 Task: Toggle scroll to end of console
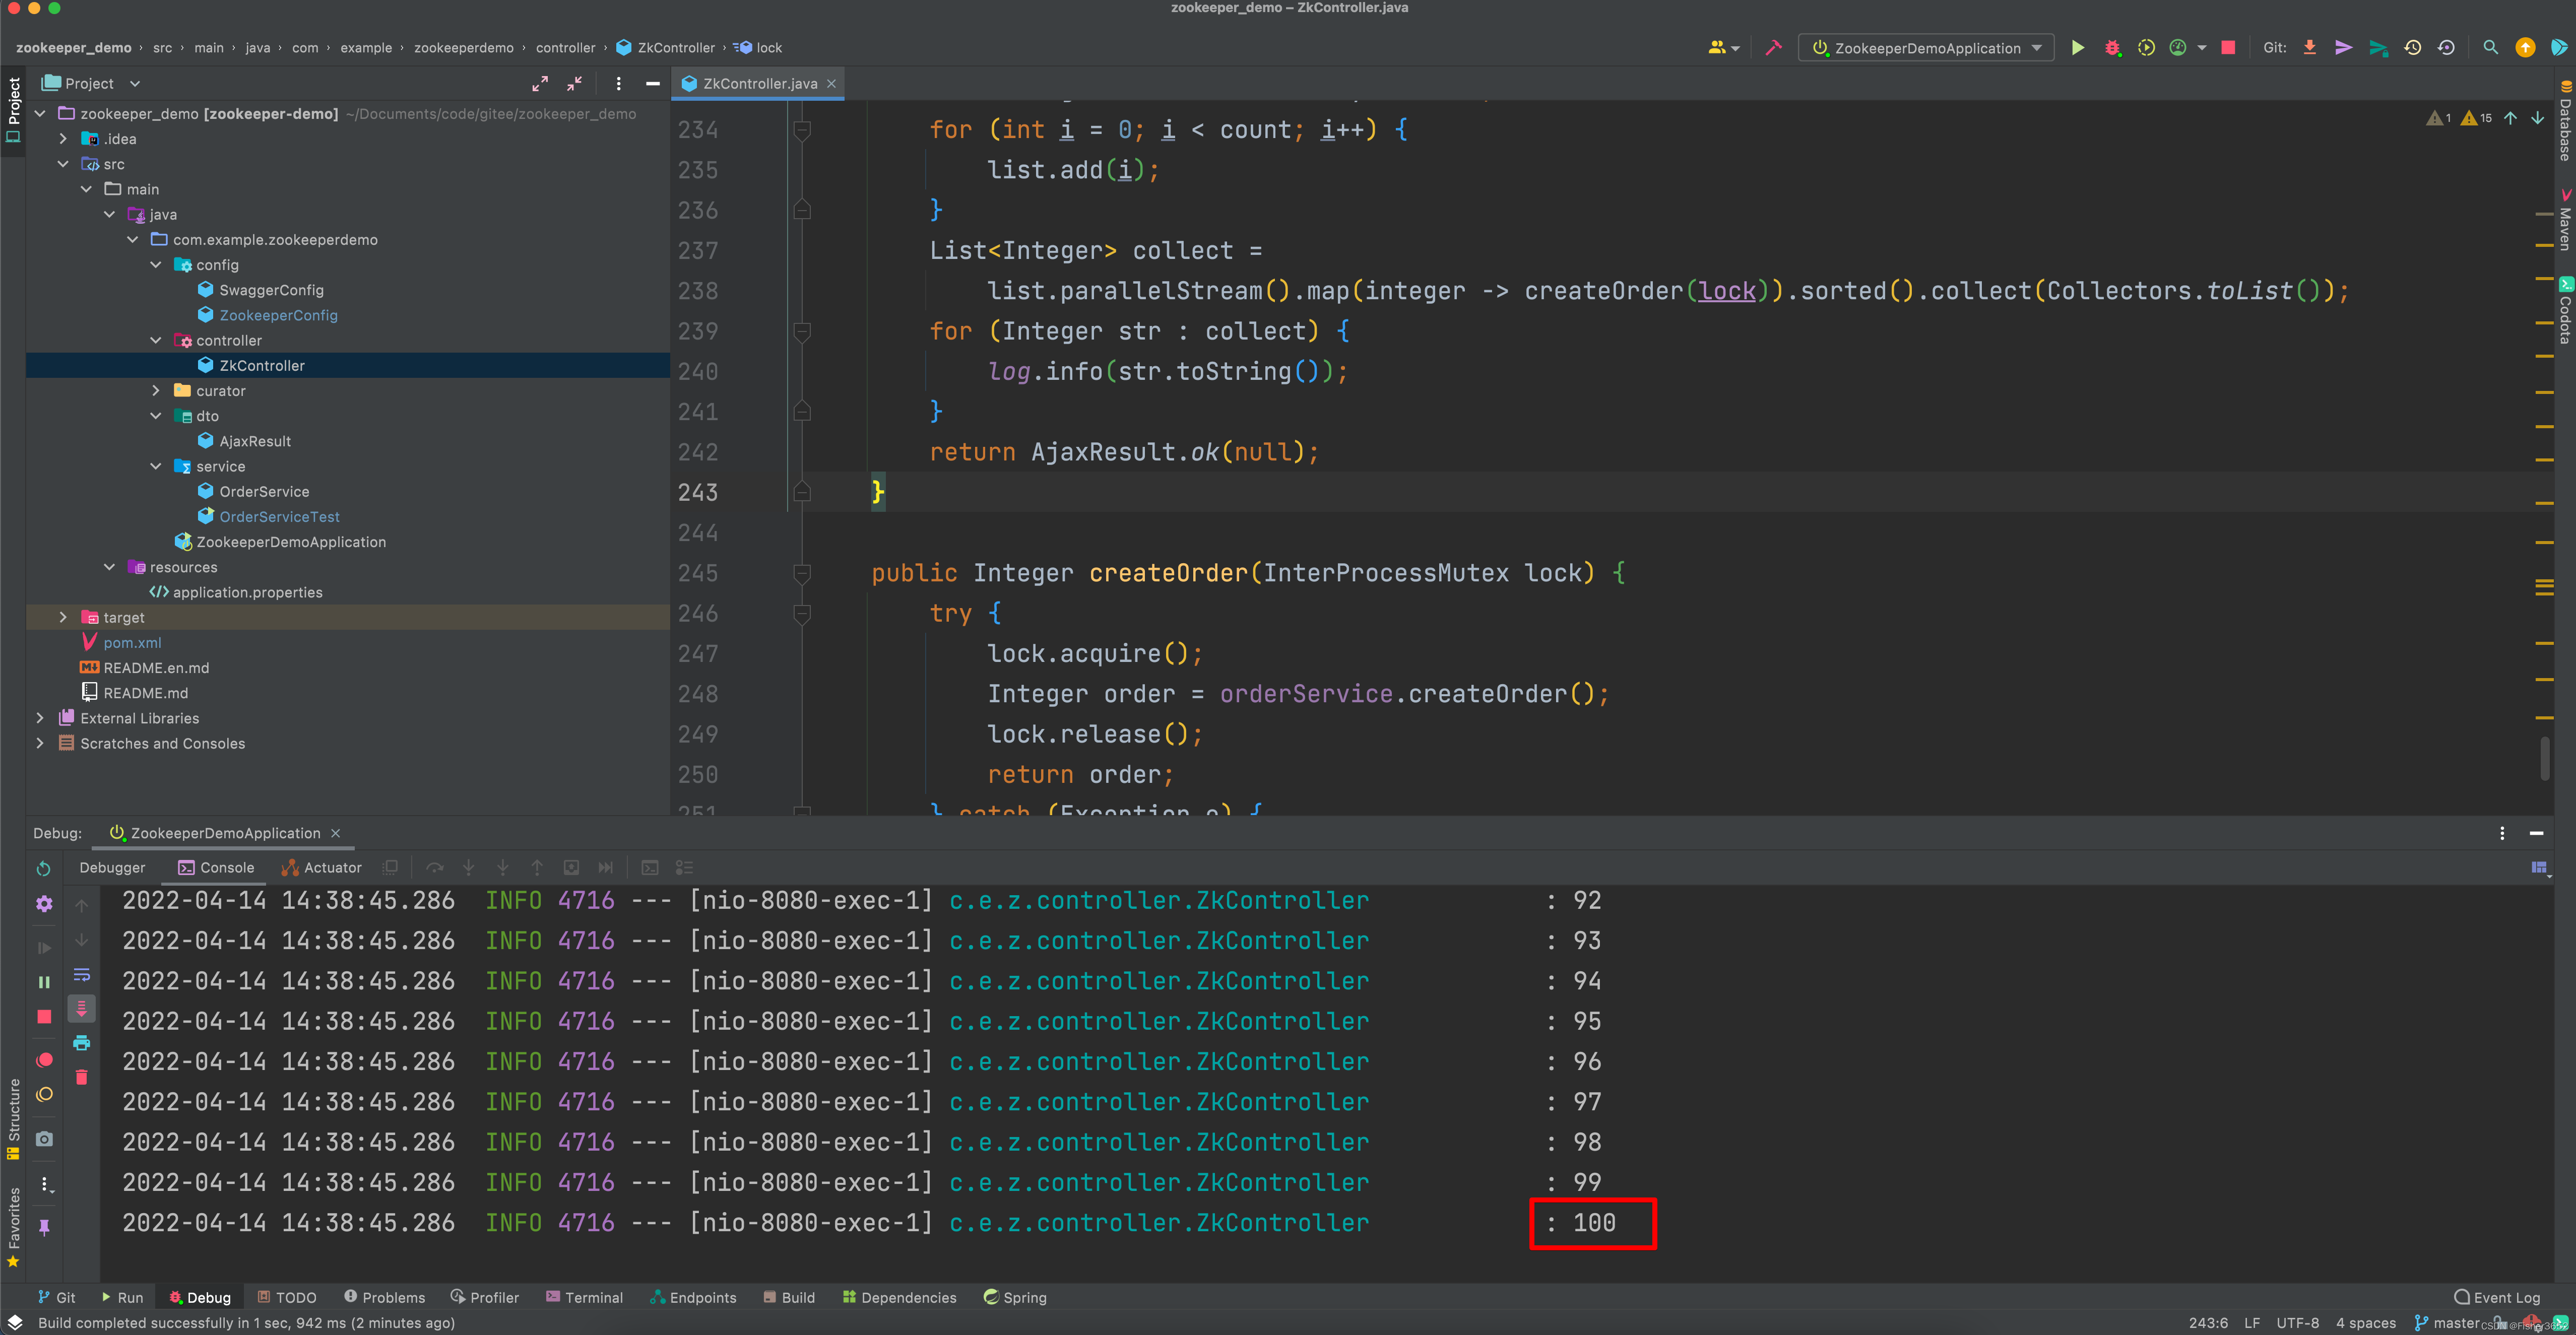point(82,1009)
